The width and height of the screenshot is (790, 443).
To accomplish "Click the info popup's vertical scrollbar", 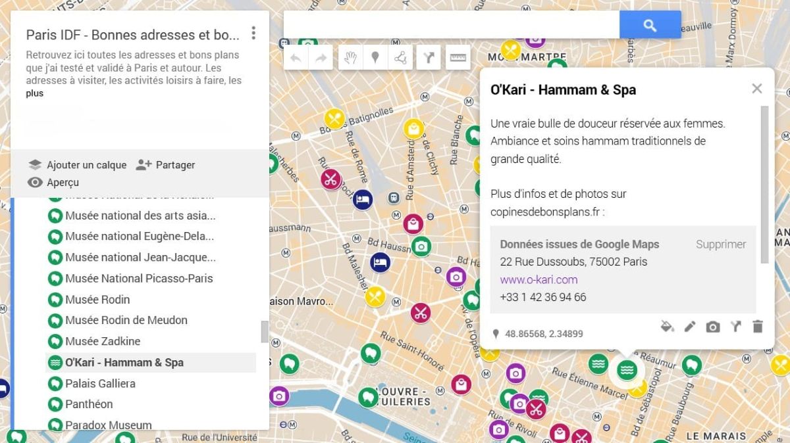I will (x=764, y=184).
